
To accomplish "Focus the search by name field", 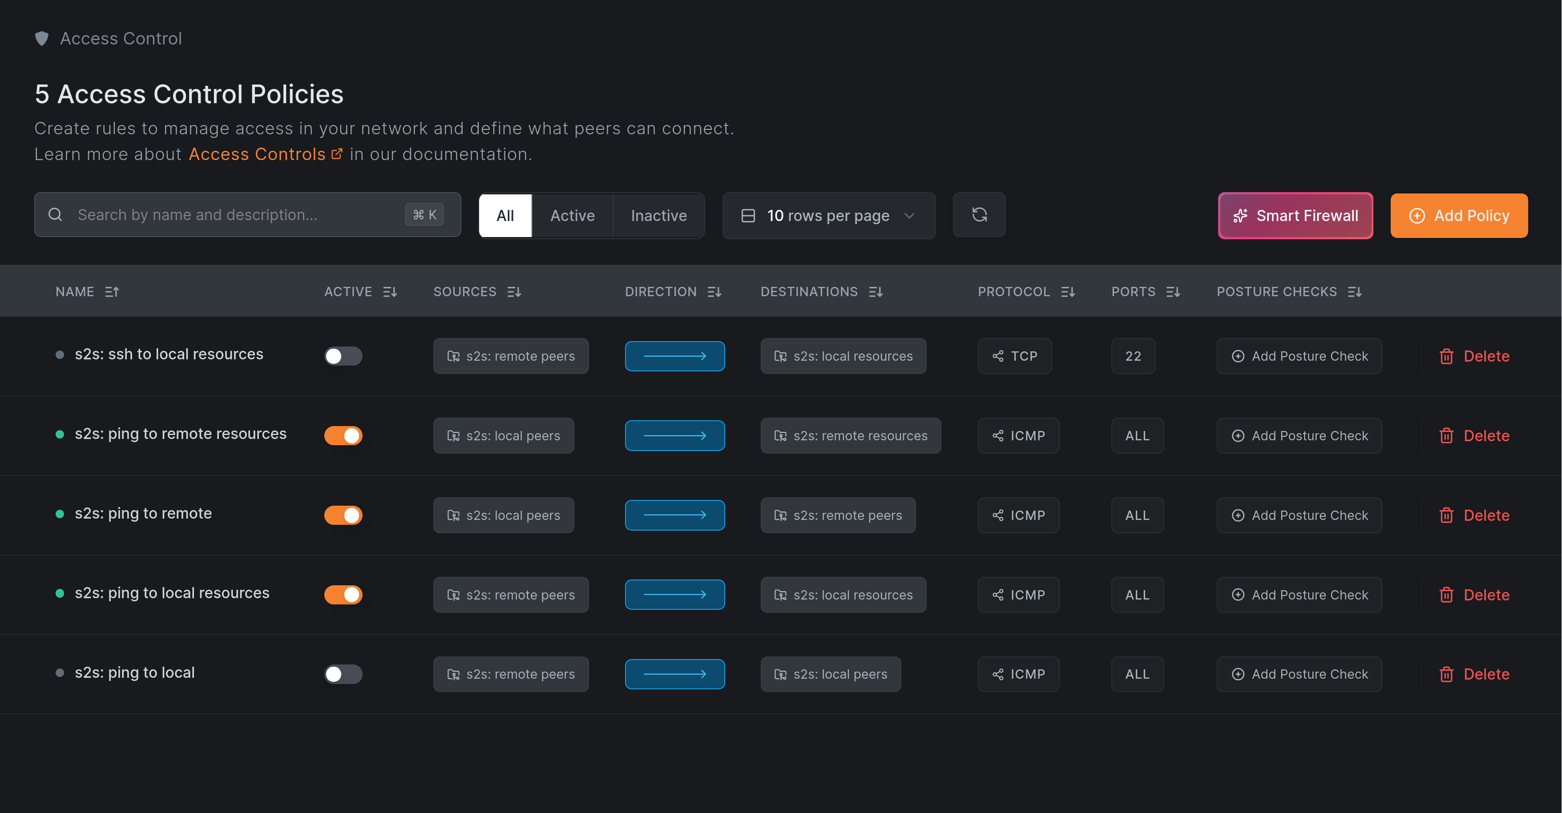I will 237,215.
